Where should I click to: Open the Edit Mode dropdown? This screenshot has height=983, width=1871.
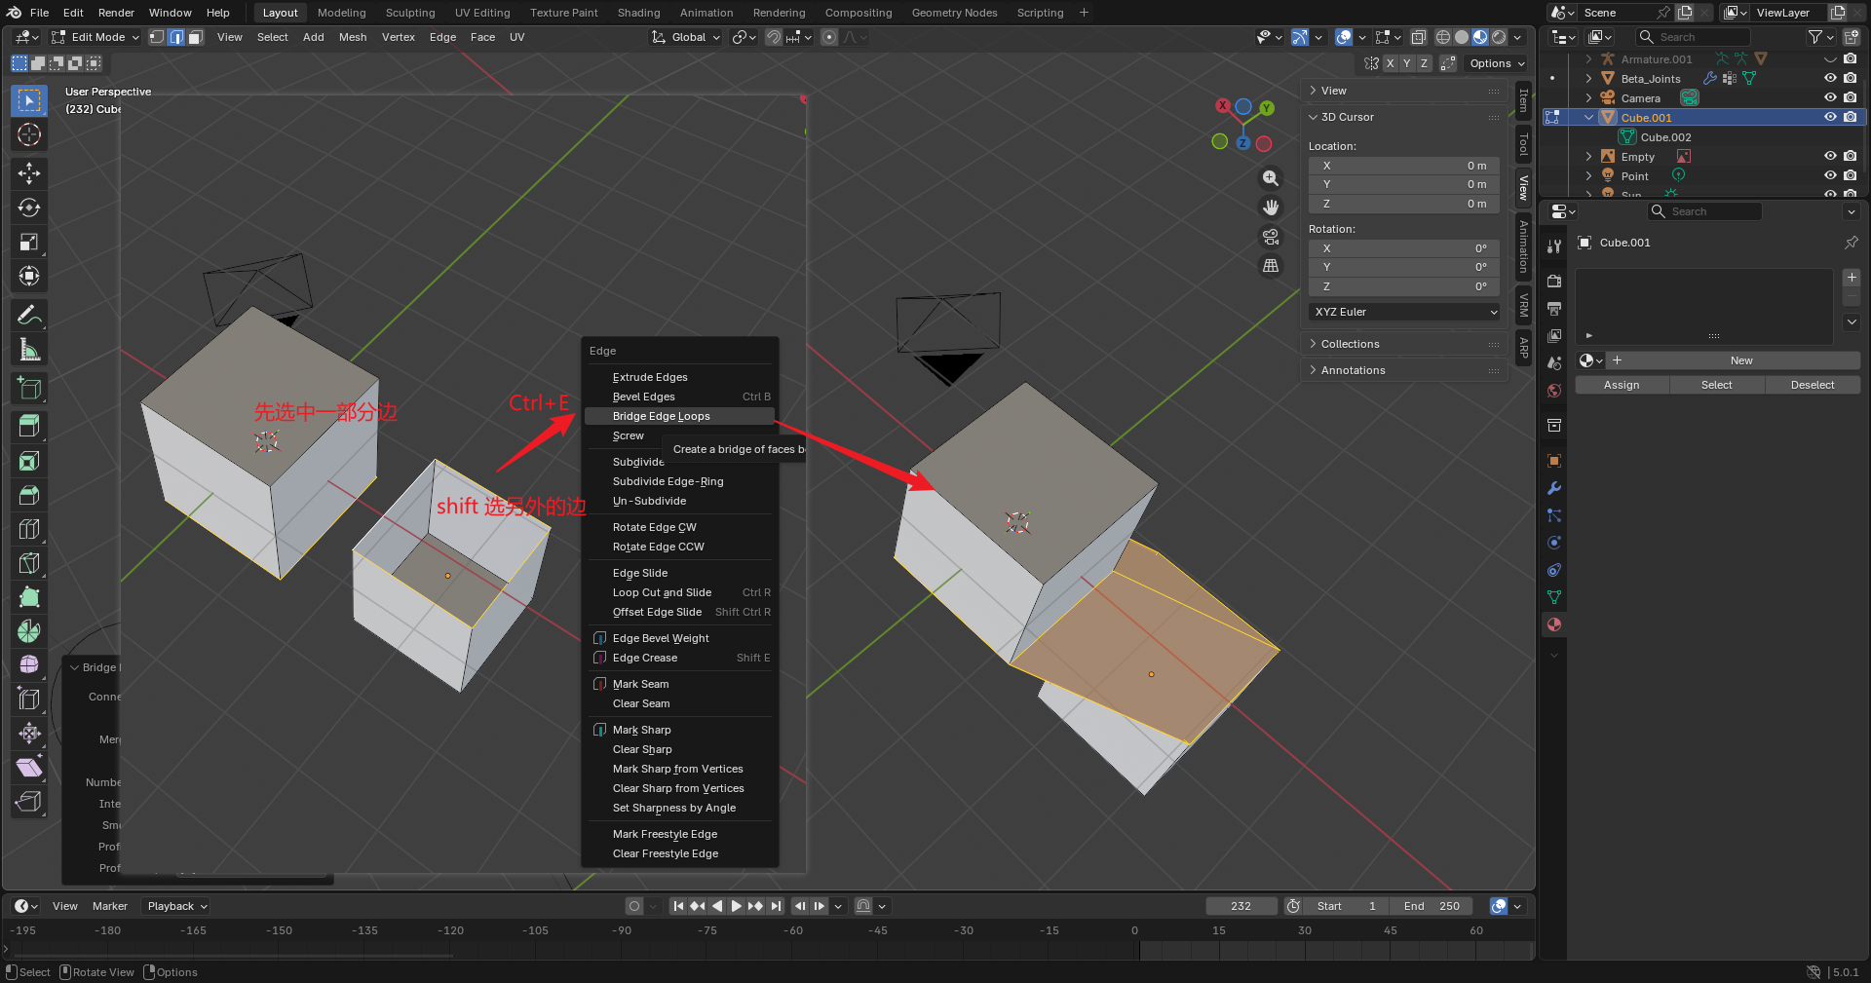click(95, 37)
